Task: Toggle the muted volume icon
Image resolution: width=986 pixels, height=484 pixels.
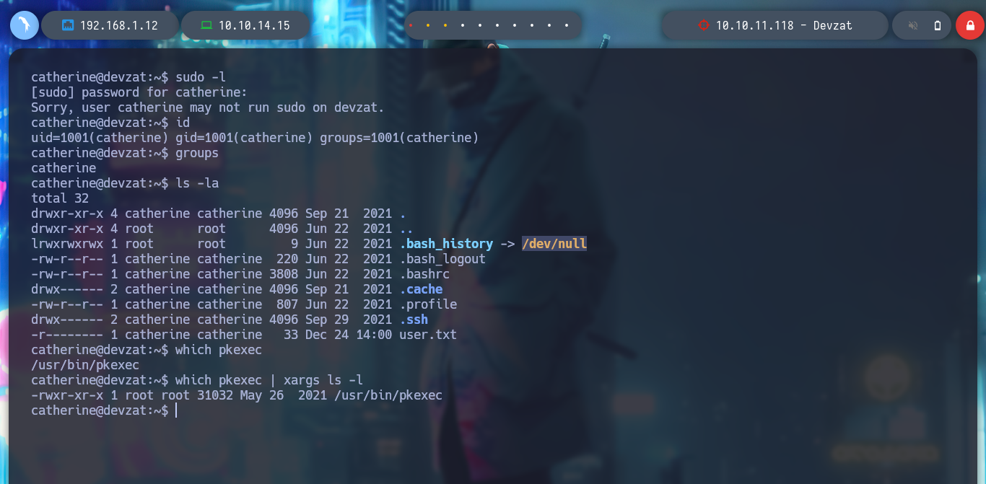Action: coord(913,25)
